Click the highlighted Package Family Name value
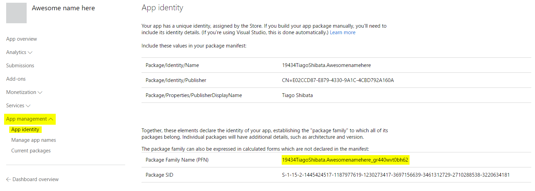 pyautogui.click(x=345, y=160)
